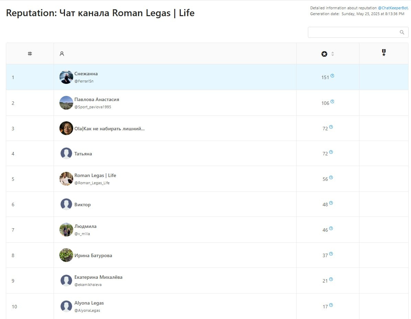Viewport: 411px width, 319px height.
Task: Sort by reputation star column
Action: (324, 54)
